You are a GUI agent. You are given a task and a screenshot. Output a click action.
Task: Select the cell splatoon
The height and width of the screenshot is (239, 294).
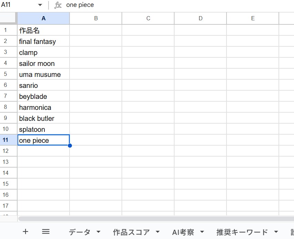[x=43, y=129]
